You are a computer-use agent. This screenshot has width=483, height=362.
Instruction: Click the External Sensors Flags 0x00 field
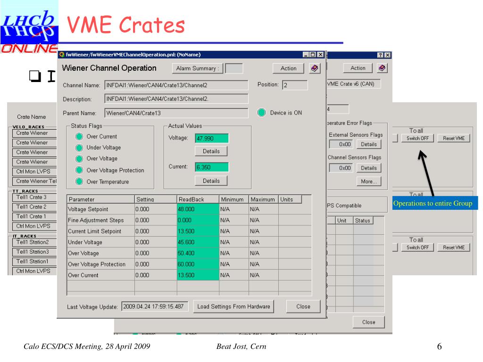(341, 144)
